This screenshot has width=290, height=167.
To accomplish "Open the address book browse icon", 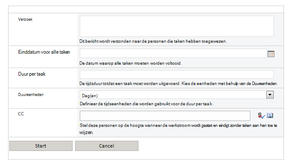I will (270, 115).
